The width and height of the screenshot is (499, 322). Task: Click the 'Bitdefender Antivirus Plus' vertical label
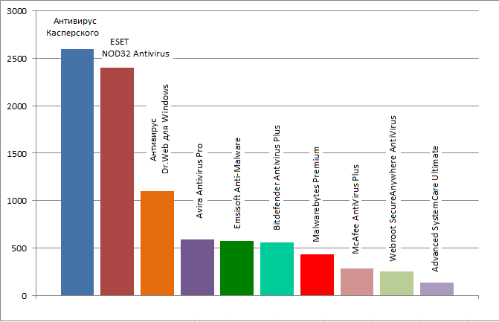click(277, 178)
